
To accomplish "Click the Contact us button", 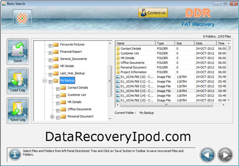I will (153, 13).
